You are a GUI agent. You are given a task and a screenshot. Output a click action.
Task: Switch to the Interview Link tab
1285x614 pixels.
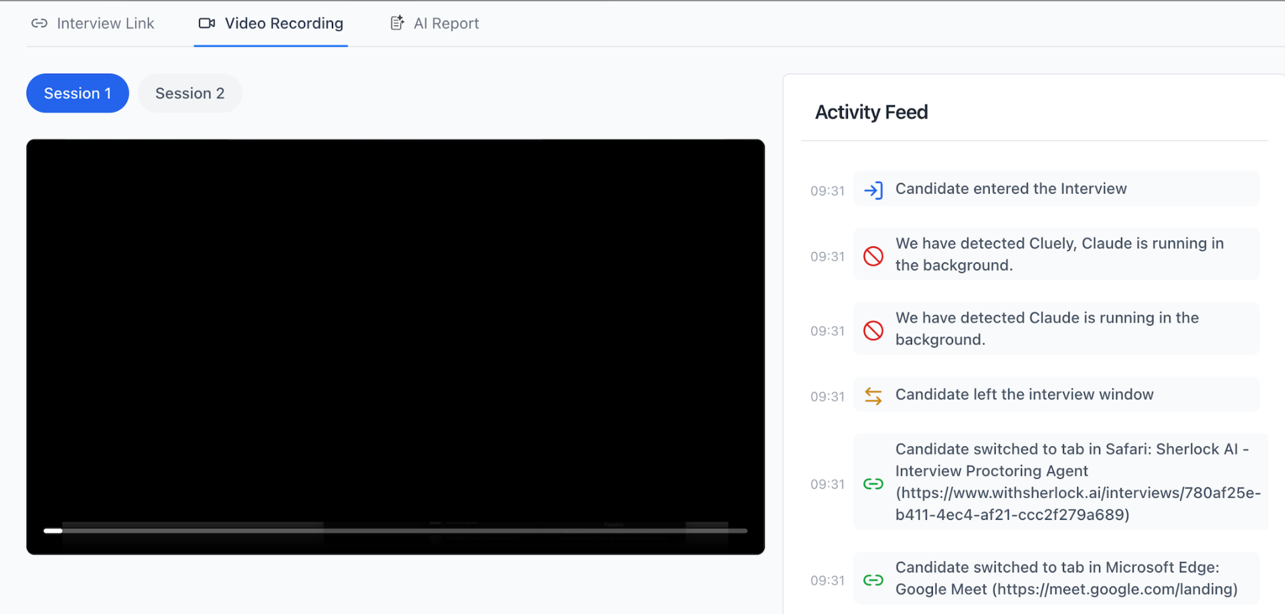105,23
